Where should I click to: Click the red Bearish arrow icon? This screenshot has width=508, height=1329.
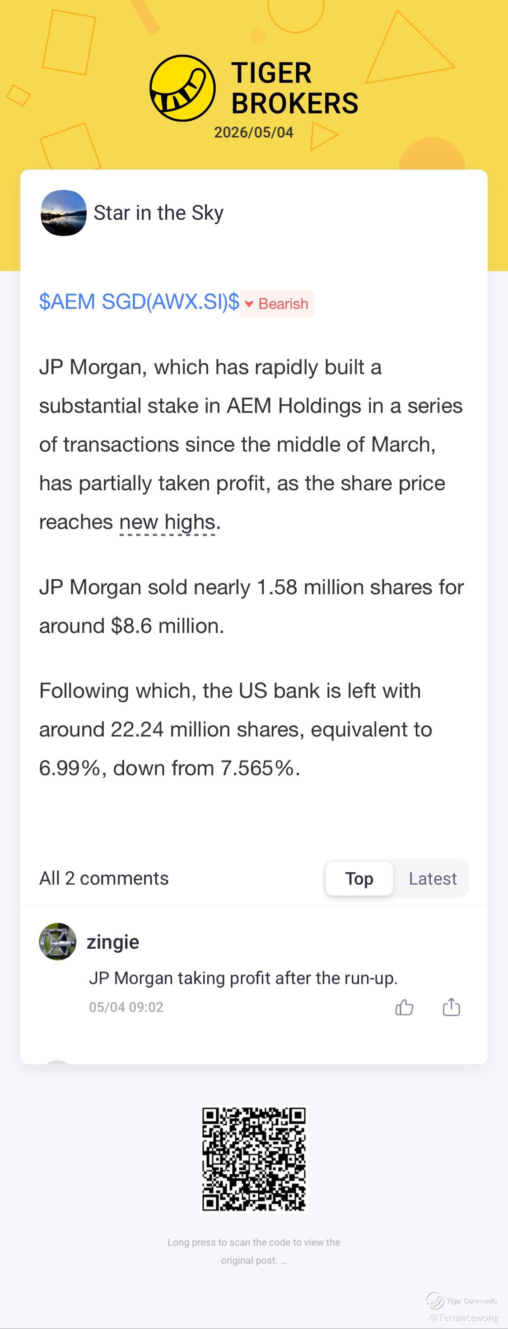tap(249, 304)
